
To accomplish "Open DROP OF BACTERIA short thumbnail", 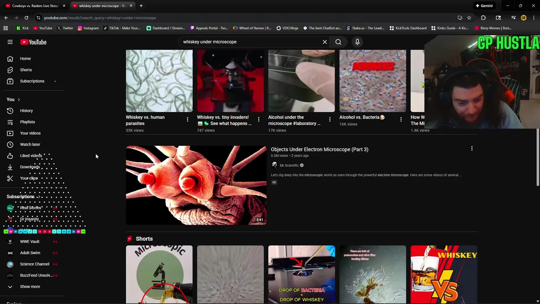I will (302, 274).
